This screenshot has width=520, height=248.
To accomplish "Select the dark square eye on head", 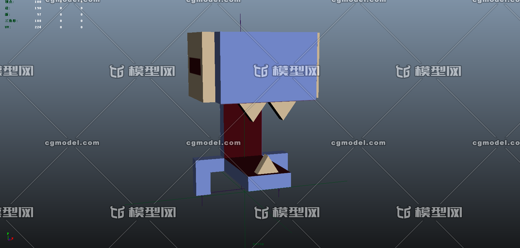I will 195,66.
